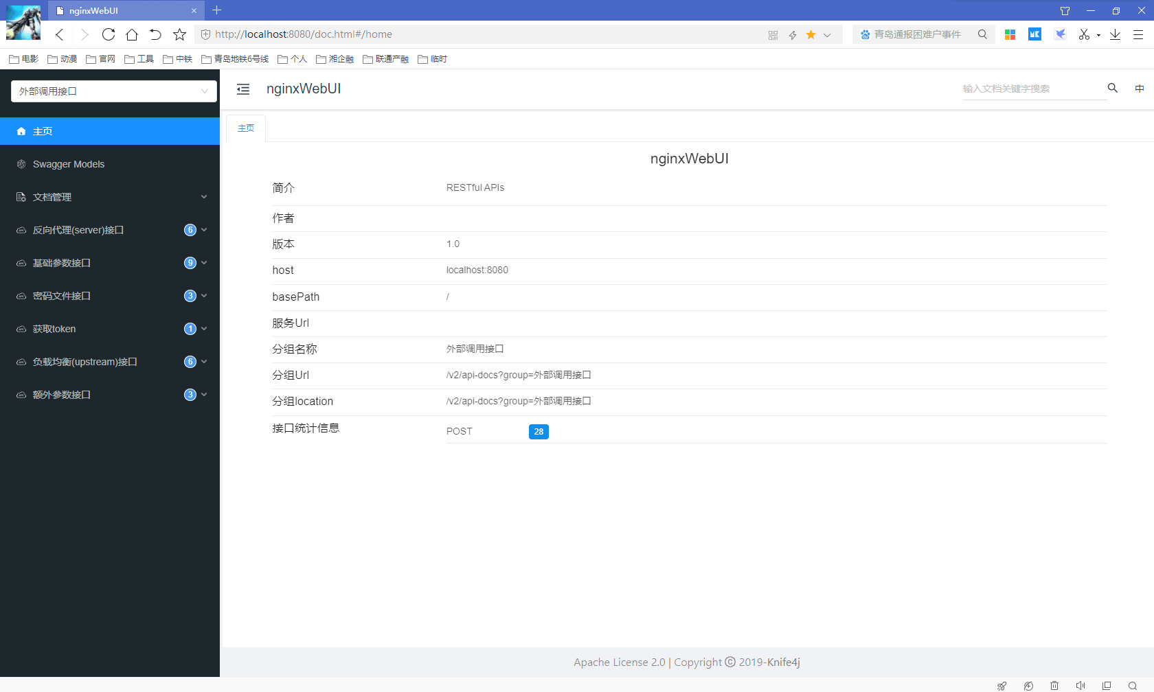Open the 外部调用接口 group dropdown
1154x692 pixels.
click(x=114, y=91)
